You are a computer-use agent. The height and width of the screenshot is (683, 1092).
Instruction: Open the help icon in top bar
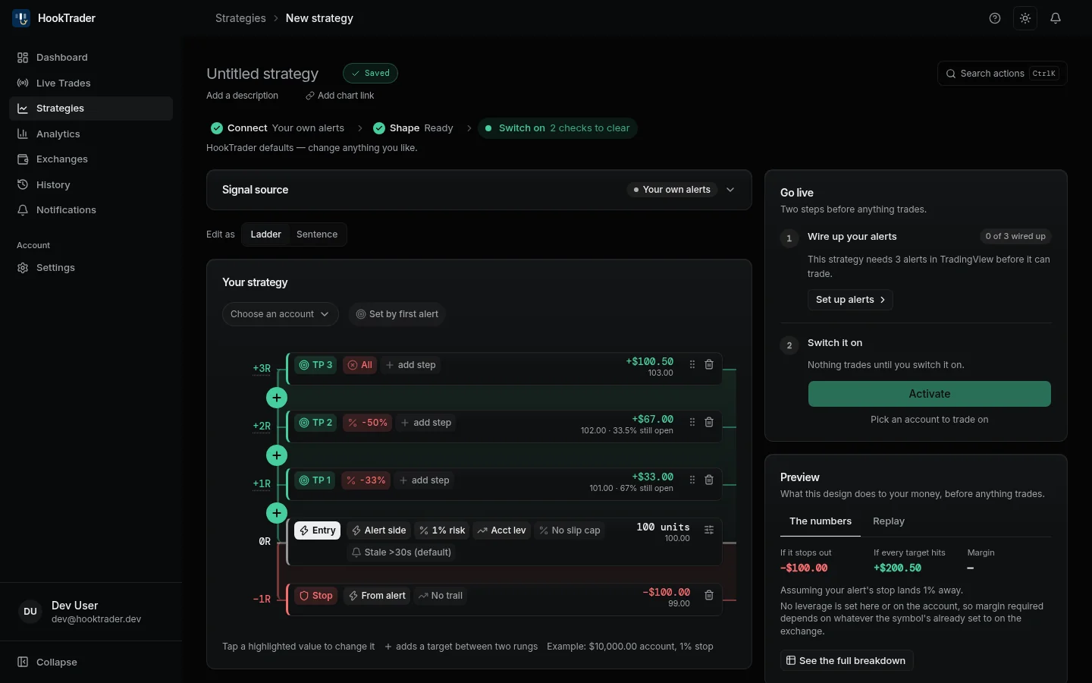995,18
